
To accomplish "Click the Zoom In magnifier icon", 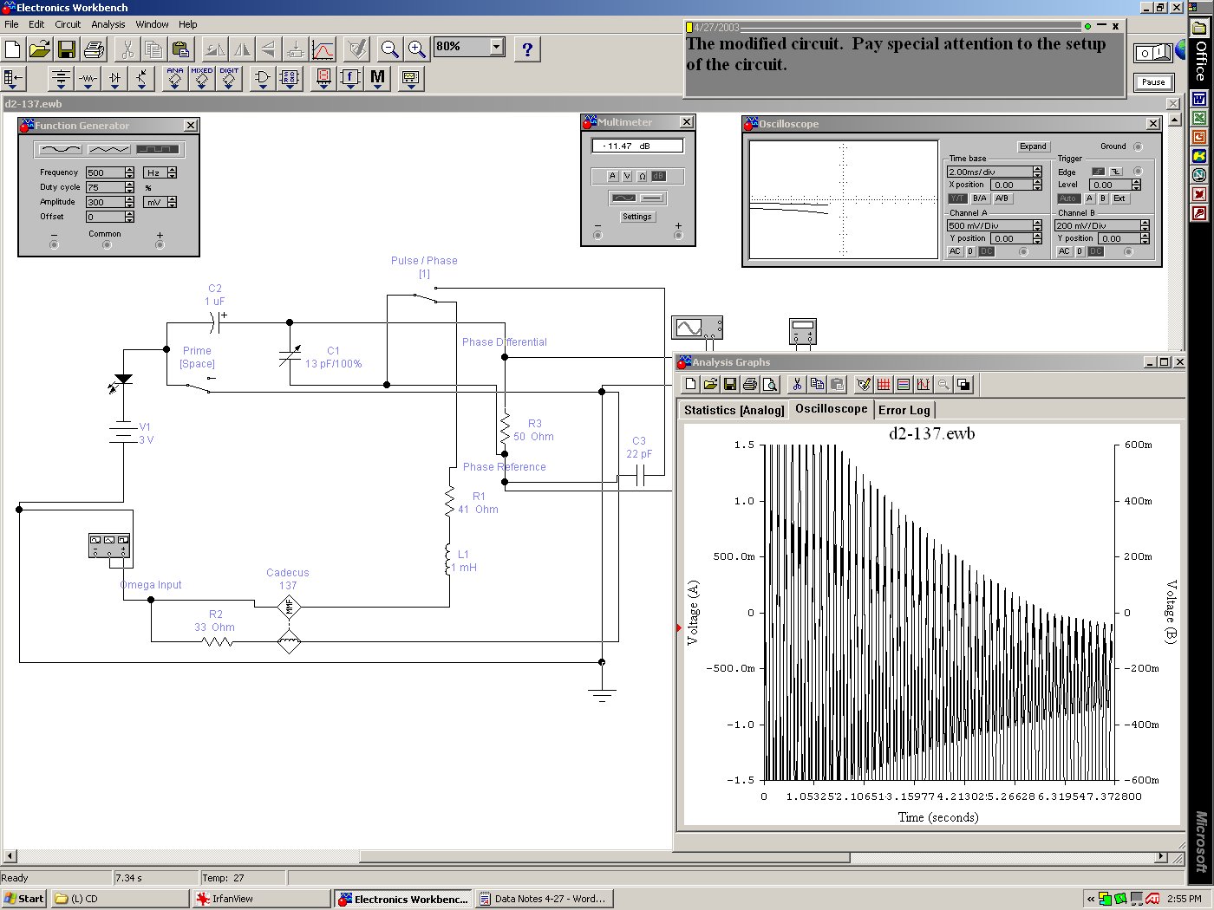I will (x=417, y=49).
